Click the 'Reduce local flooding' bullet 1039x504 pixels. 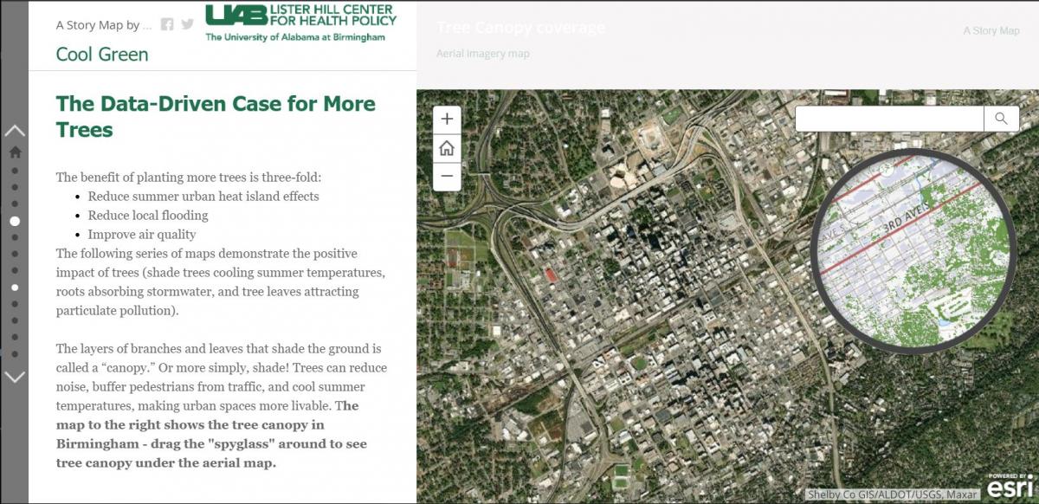coord(148,216)
